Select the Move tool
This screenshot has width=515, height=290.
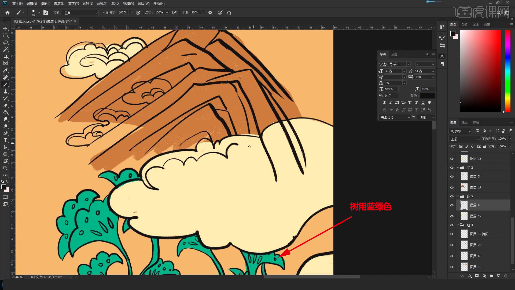5,28
